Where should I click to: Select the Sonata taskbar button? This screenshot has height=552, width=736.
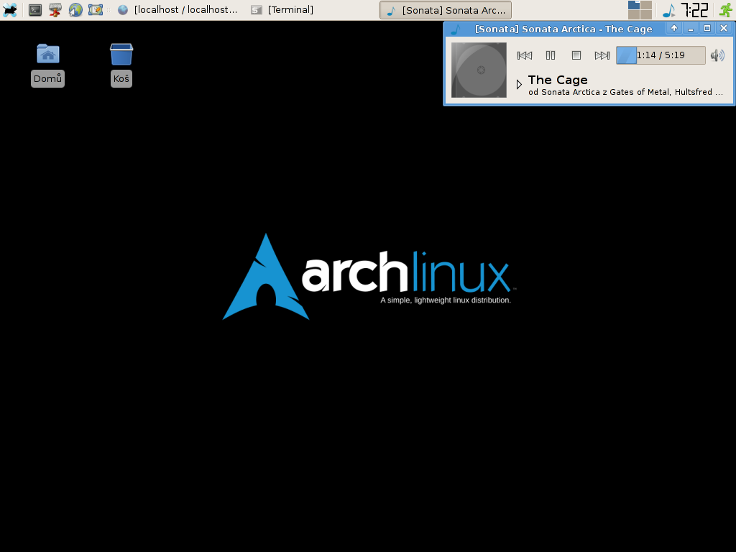coord(446,10)
